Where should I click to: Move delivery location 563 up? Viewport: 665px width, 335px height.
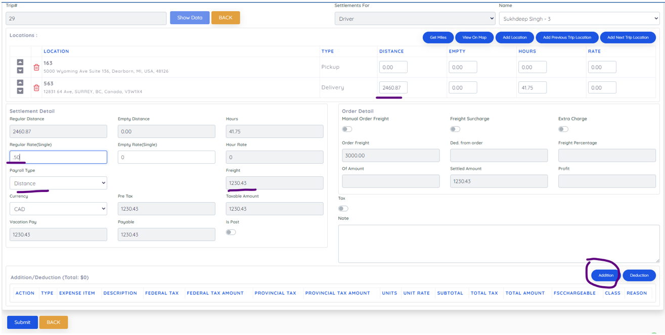tap(20, 82)
